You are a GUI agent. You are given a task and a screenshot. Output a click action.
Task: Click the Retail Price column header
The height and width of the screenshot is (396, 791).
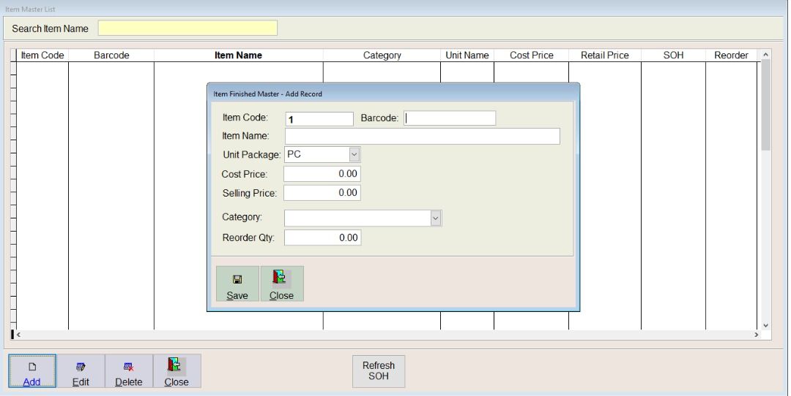[x=605, y=56]
